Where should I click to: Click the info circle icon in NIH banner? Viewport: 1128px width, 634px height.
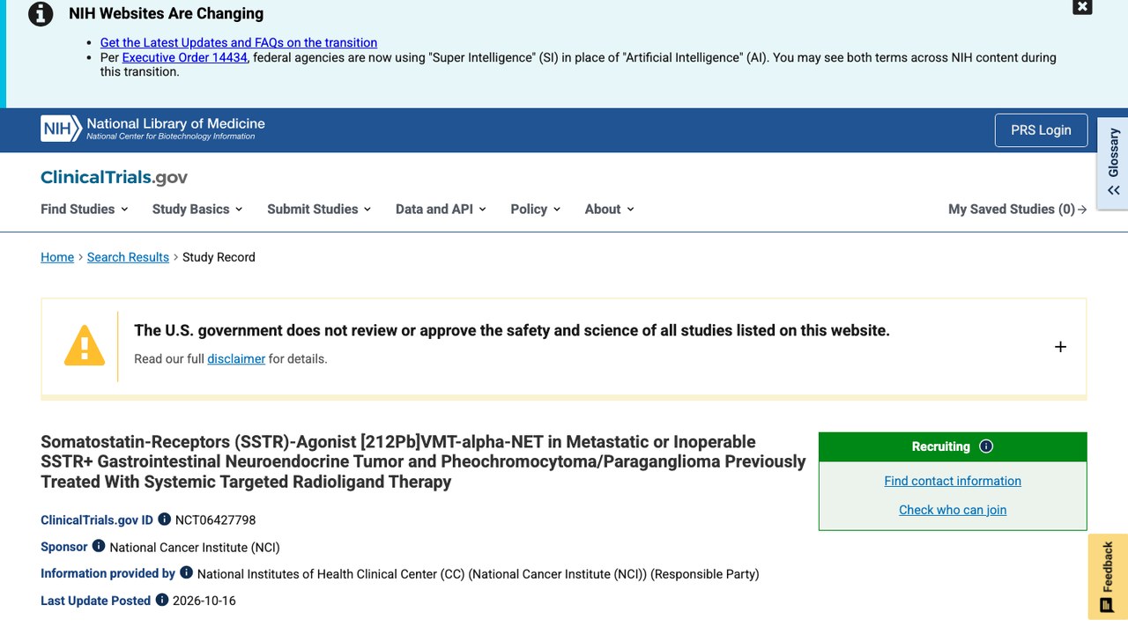click(x=41, y=14)
